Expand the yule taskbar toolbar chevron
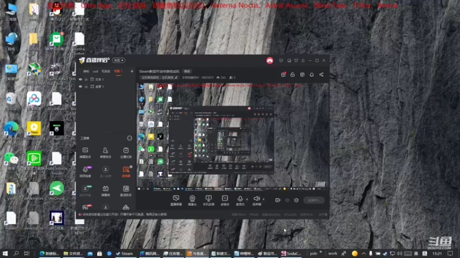Viewport: 460px width, 258px height. tap(321, 252)
